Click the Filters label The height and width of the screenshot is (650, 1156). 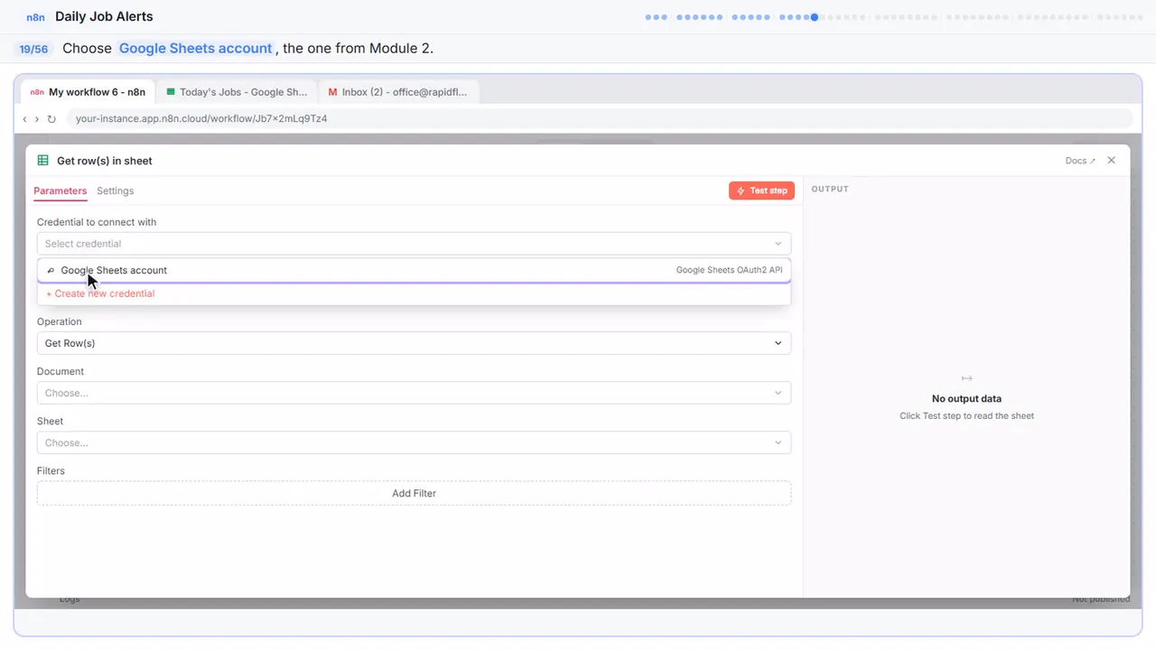[51, 470]
